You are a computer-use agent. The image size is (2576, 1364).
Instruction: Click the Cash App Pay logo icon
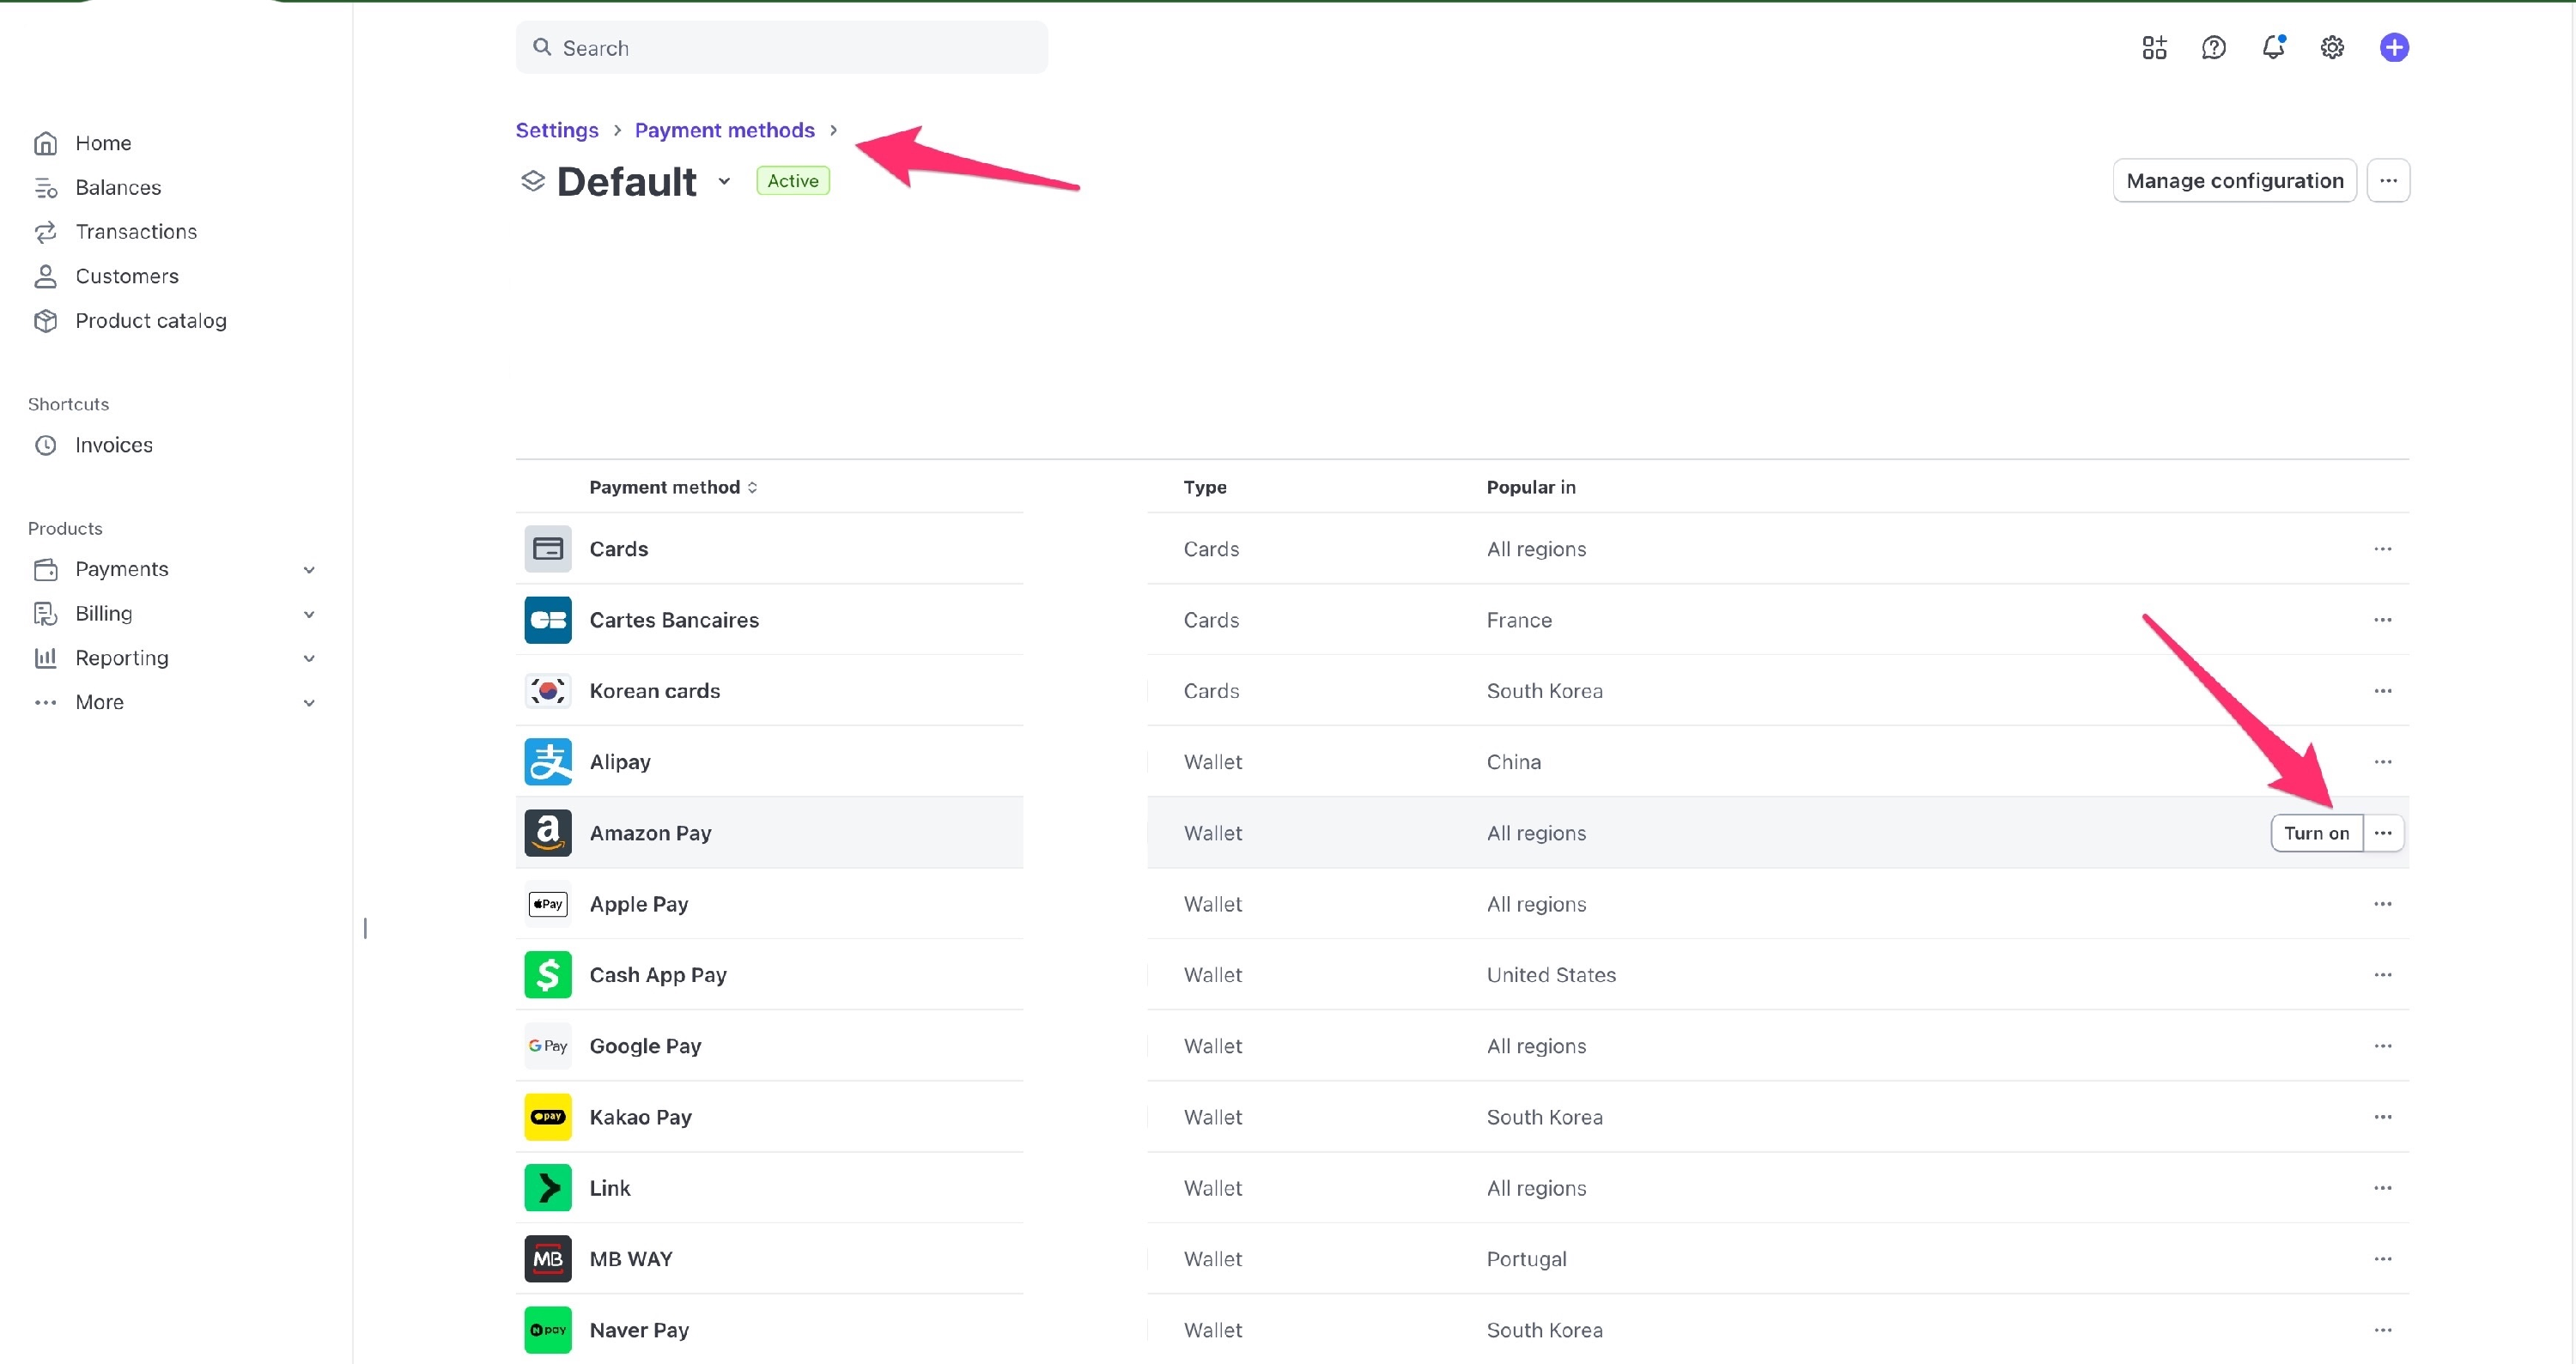point(548,975)
